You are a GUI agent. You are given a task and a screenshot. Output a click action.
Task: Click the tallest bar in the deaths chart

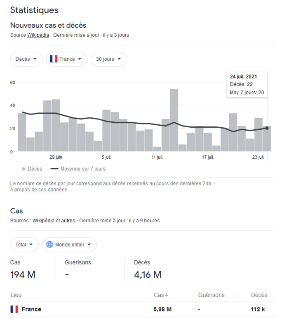tap(174, 120)
